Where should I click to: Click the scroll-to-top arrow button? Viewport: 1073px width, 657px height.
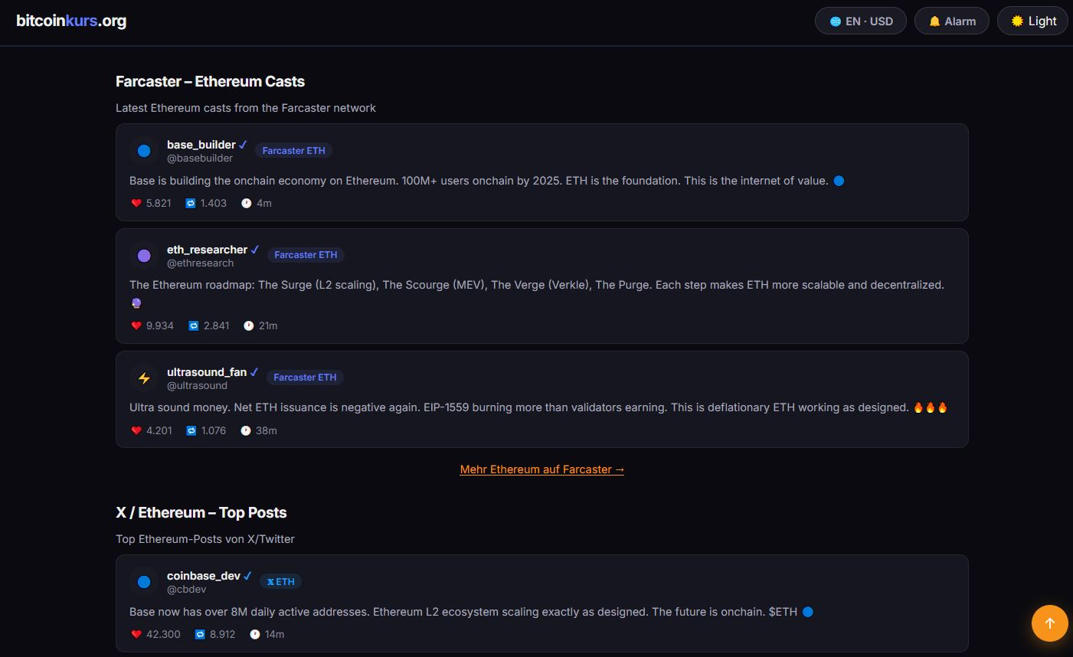(1049, 623)
